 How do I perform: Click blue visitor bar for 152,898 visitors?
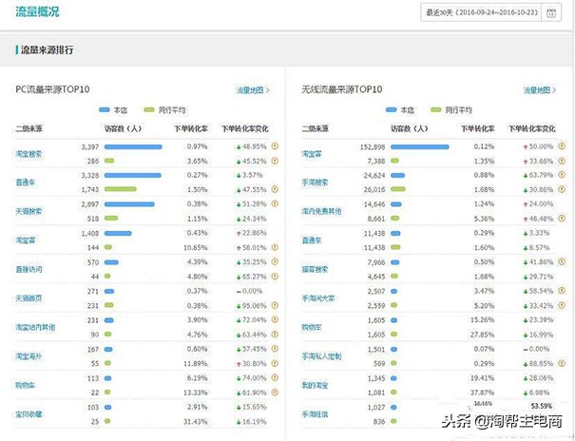420,146
